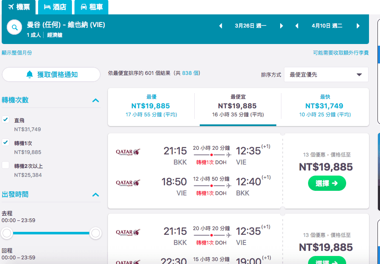Click 選擇 button on first flight result
The image size is (380, 264).
point(327,183)
